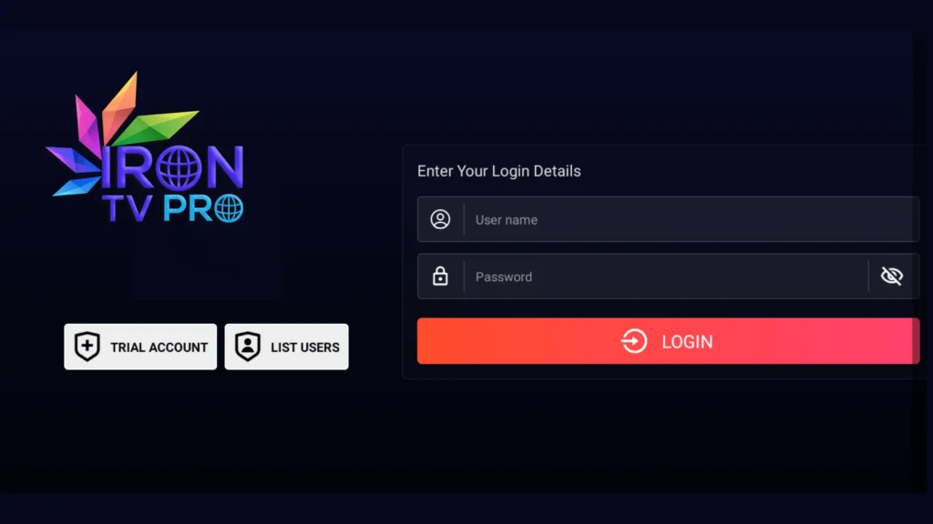Open the TRIAL ACCOUNT button
Image resolution: width=933 pixels, height=524 pixels.
(140, 347)
